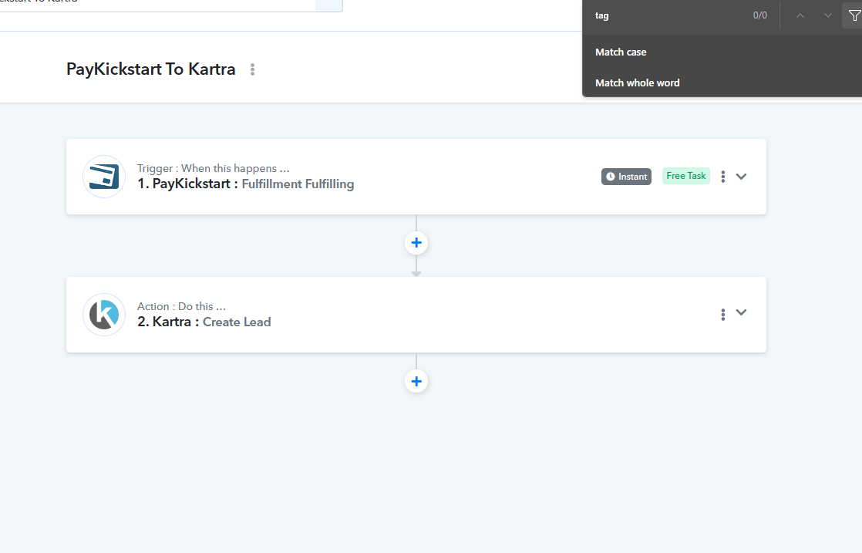Click the Free Task badge

686,176
